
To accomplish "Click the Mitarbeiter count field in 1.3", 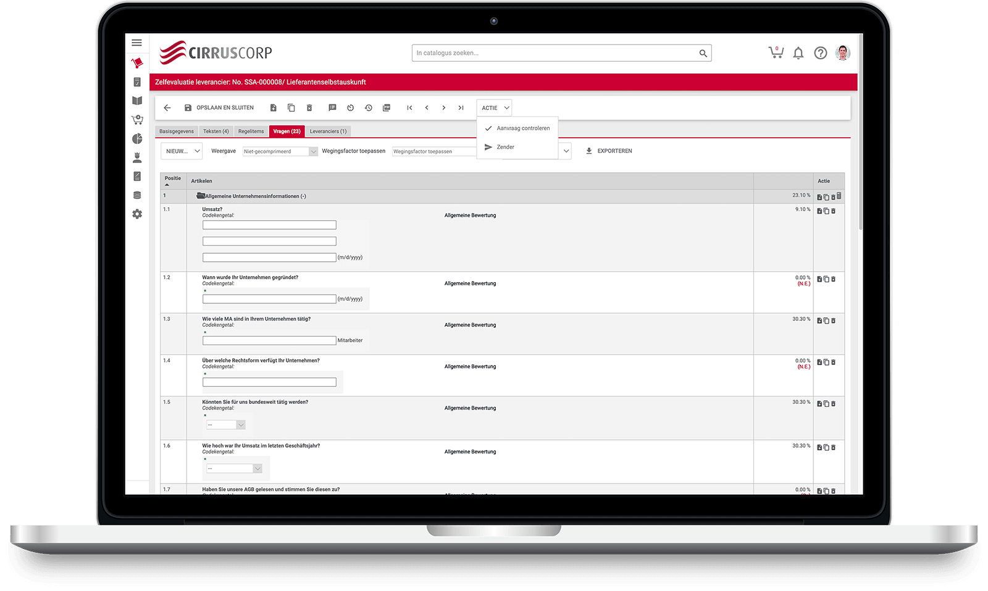I will 269,340.
